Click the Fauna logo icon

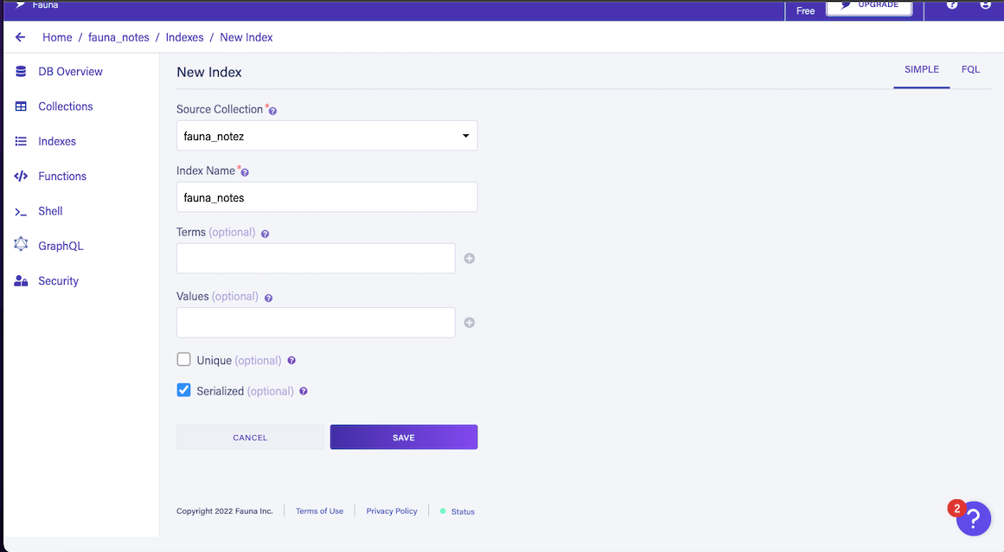pyautogui.click(x=21, y=4)
